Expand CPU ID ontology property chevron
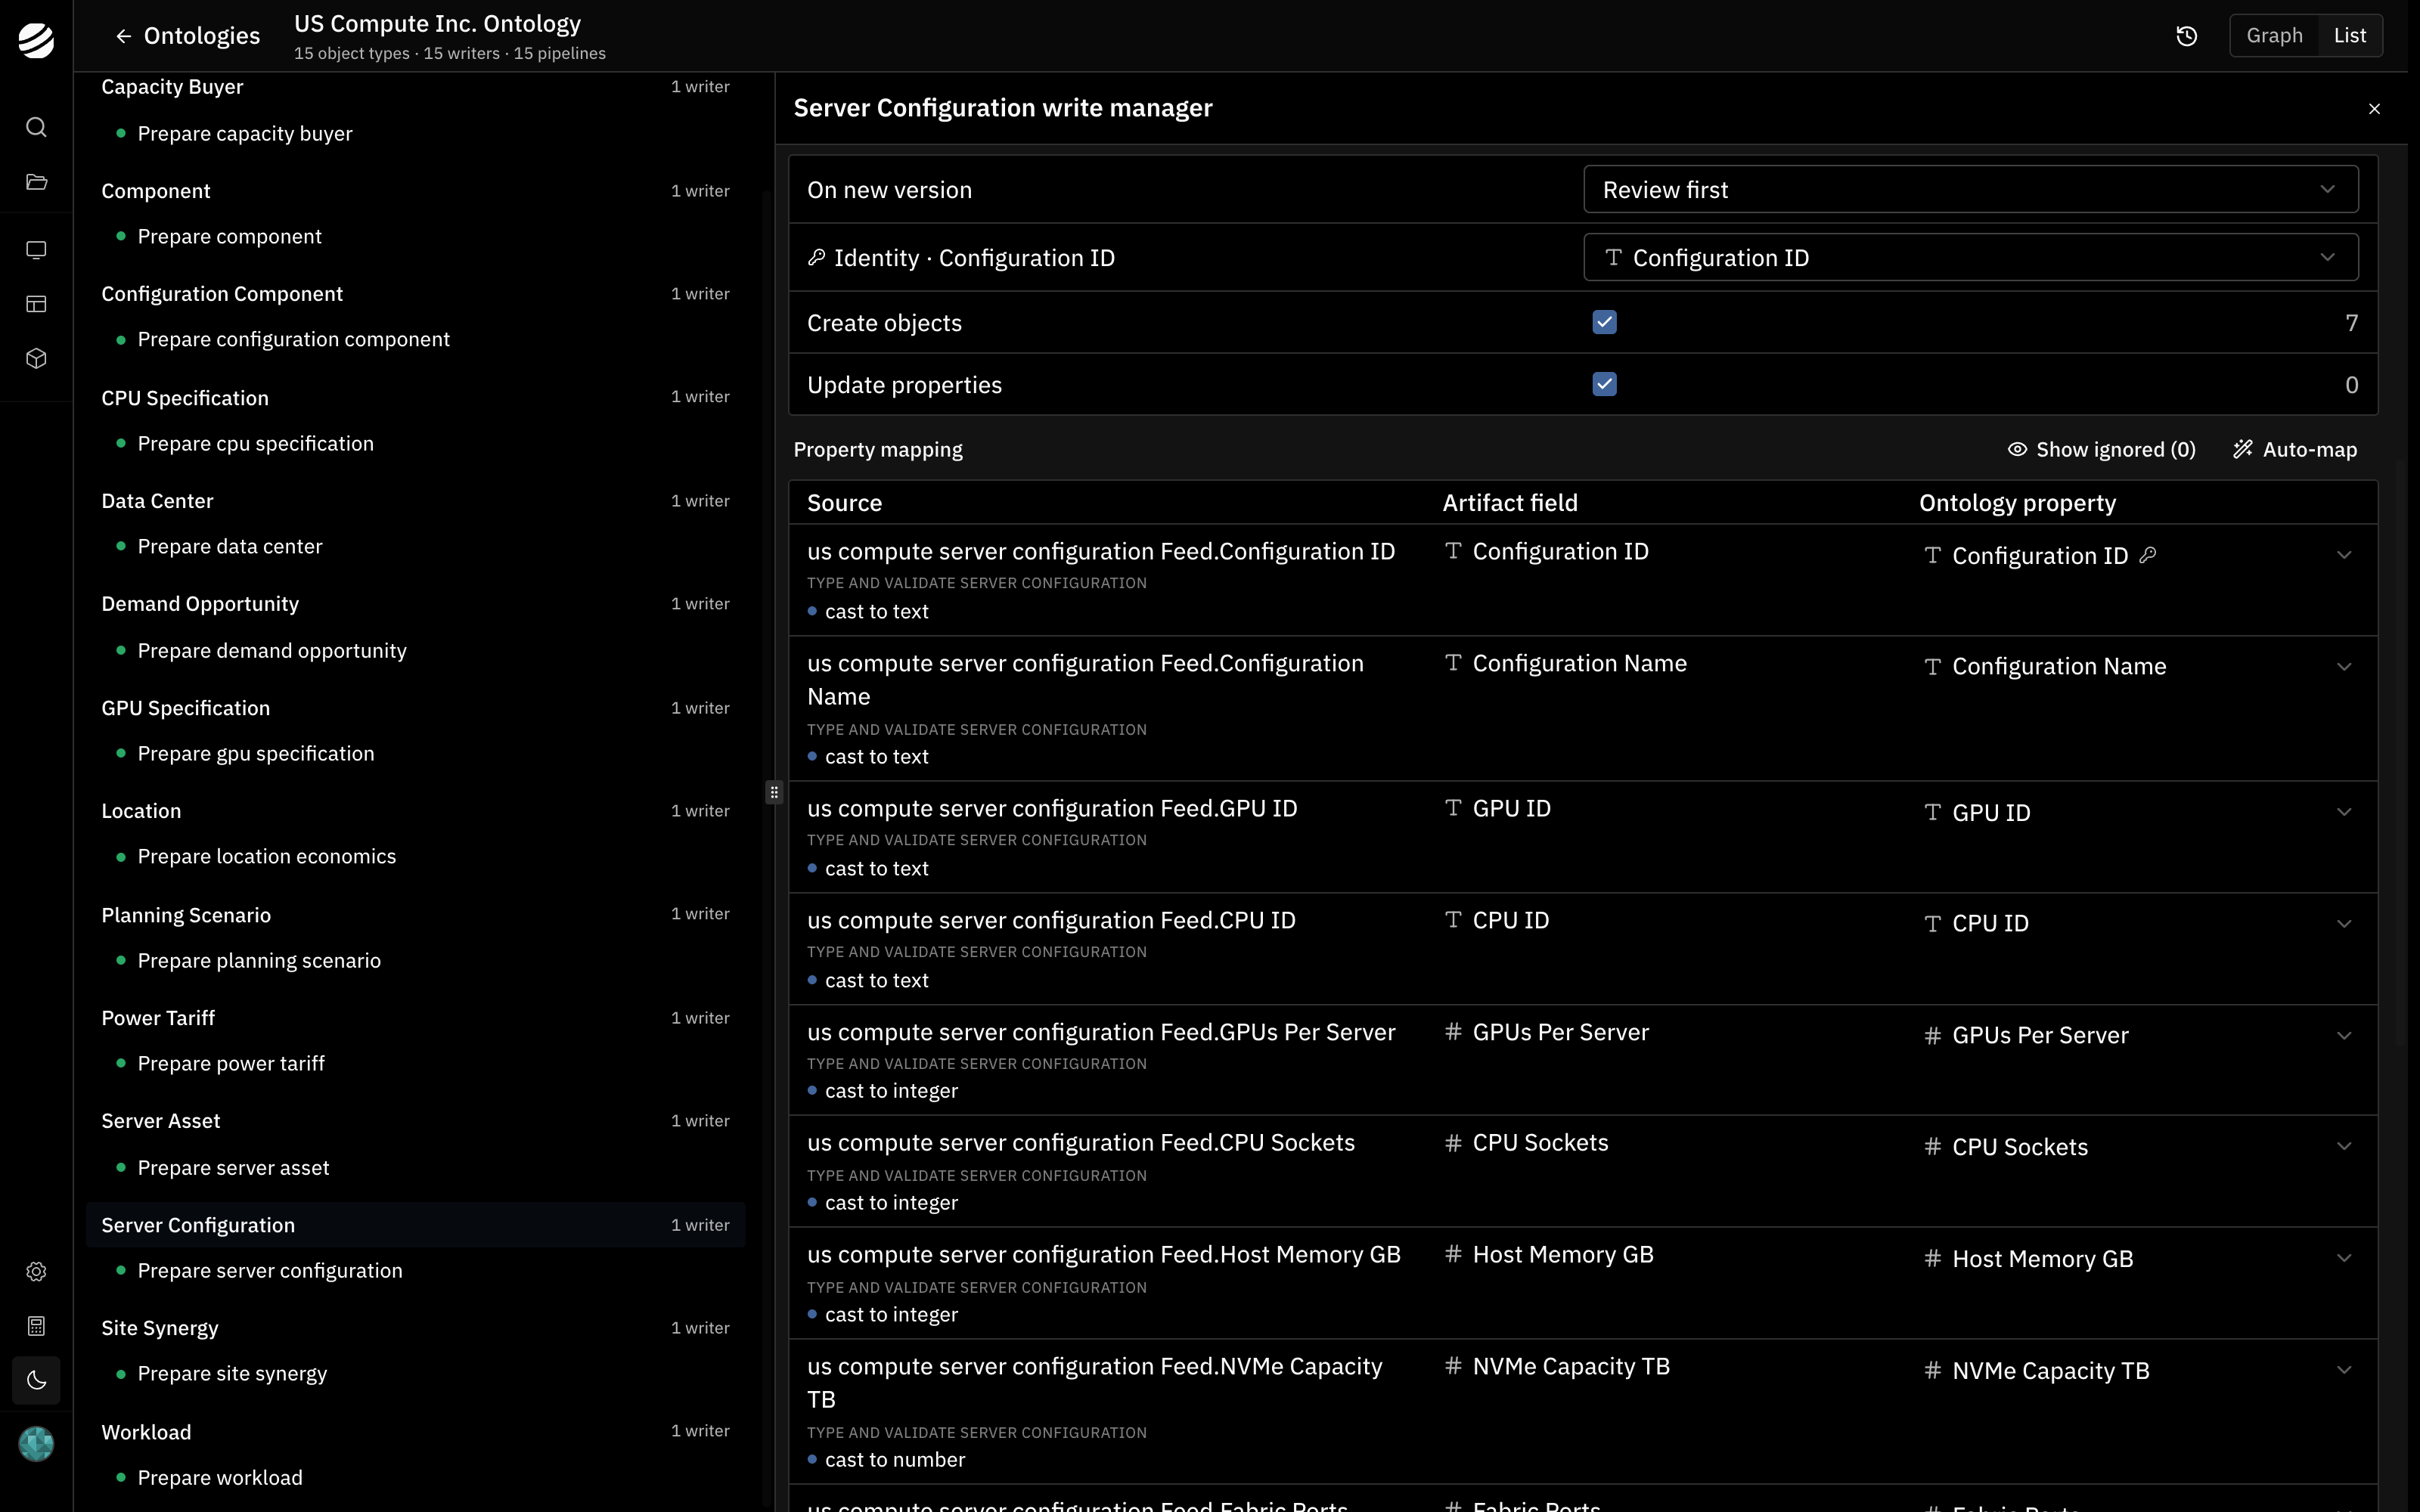 [2343, 924]
